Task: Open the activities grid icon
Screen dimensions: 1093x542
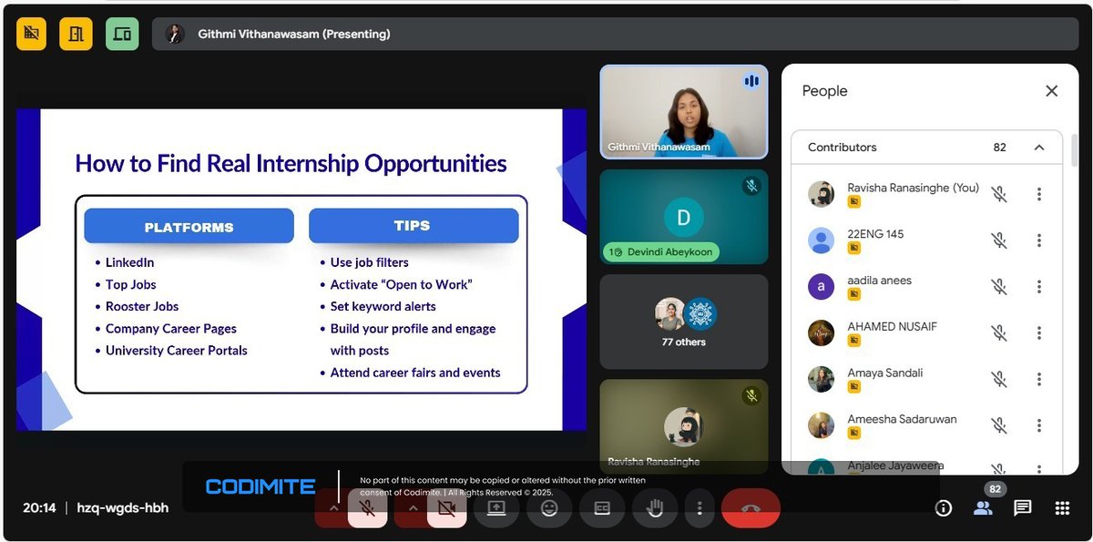Action: click(1062, 508)
